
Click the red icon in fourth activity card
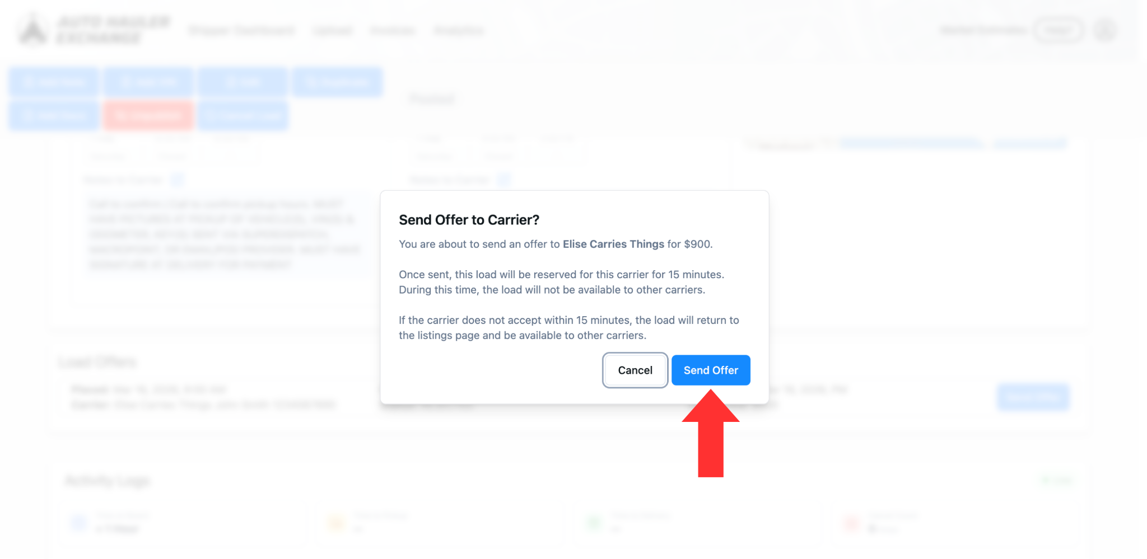pos(851,523)
